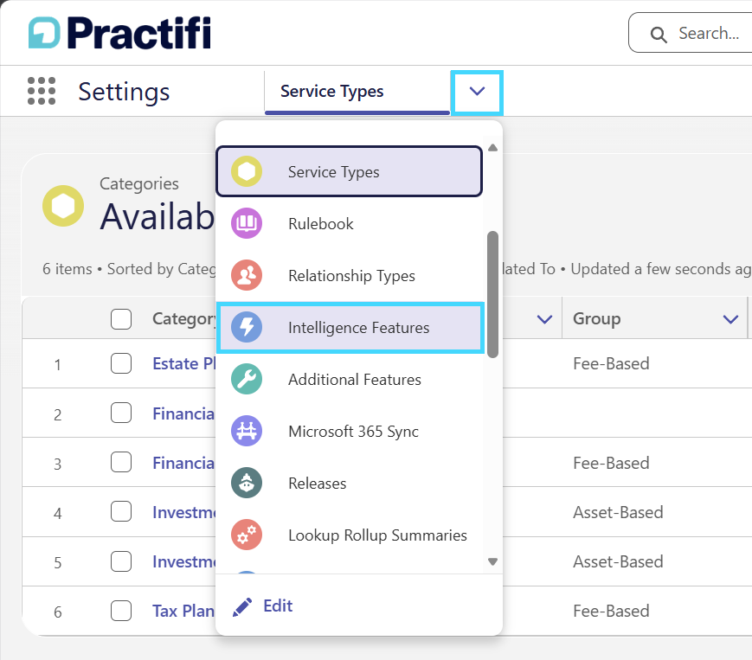752x660 pixels.
Task: Check the checkbox for row 3
Action: click(121, 462)
